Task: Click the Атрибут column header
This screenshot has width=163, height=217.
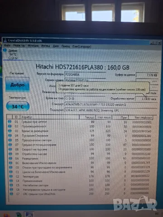Action: 50,117
